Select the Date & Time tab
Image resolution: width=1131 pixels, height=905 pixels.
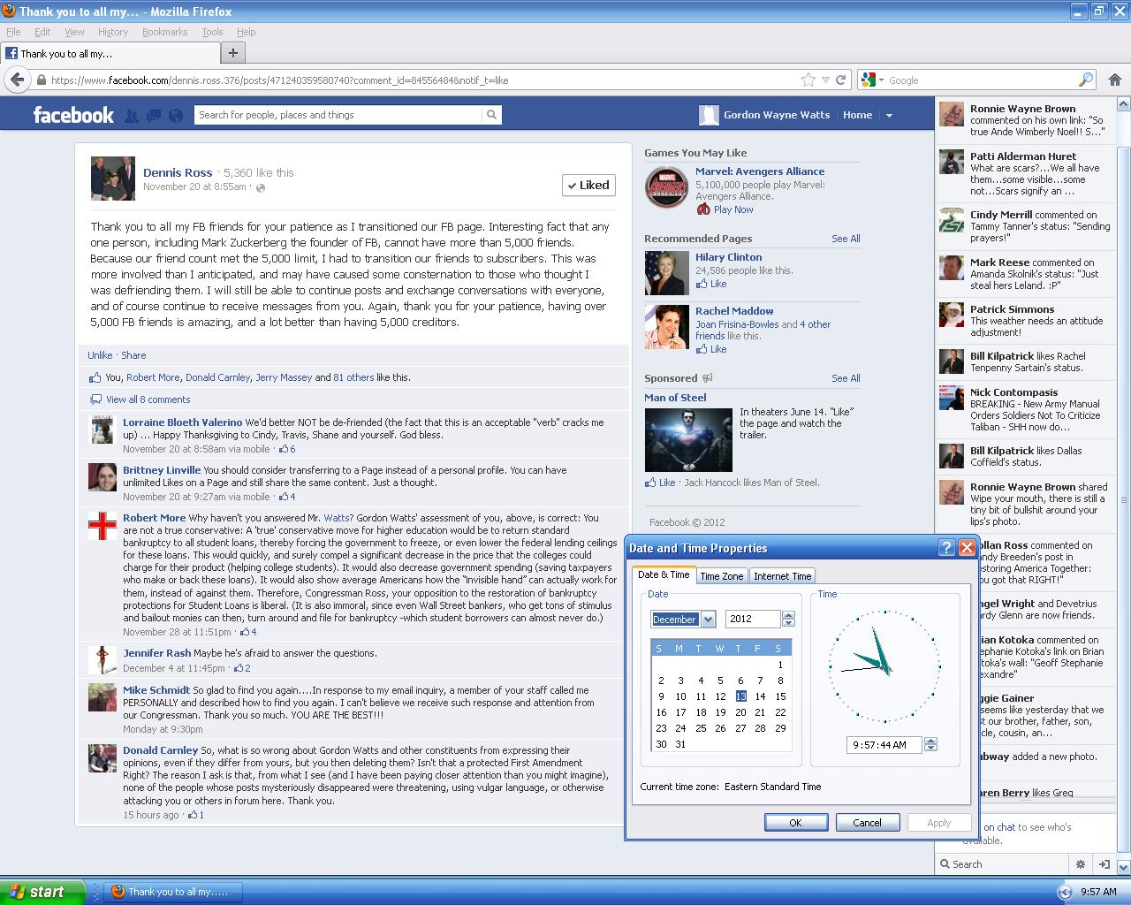664,574
